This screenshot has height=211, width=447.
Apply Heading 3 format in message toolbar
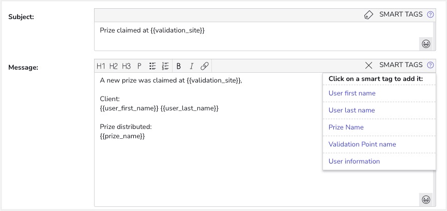pos(127,66)
